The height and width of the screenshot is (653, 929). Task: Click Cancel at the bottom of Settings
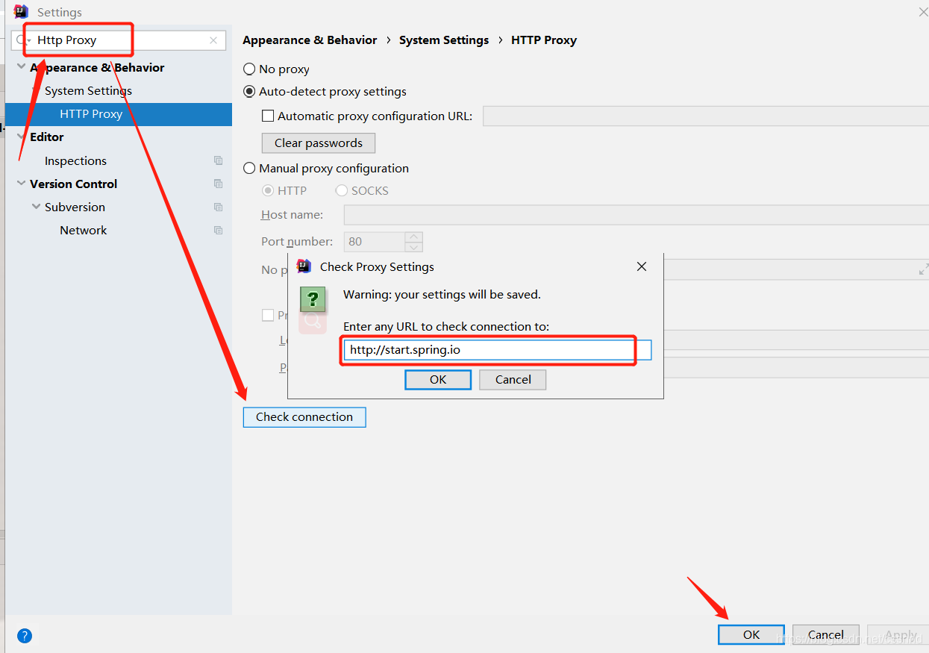tap(826, 634)
